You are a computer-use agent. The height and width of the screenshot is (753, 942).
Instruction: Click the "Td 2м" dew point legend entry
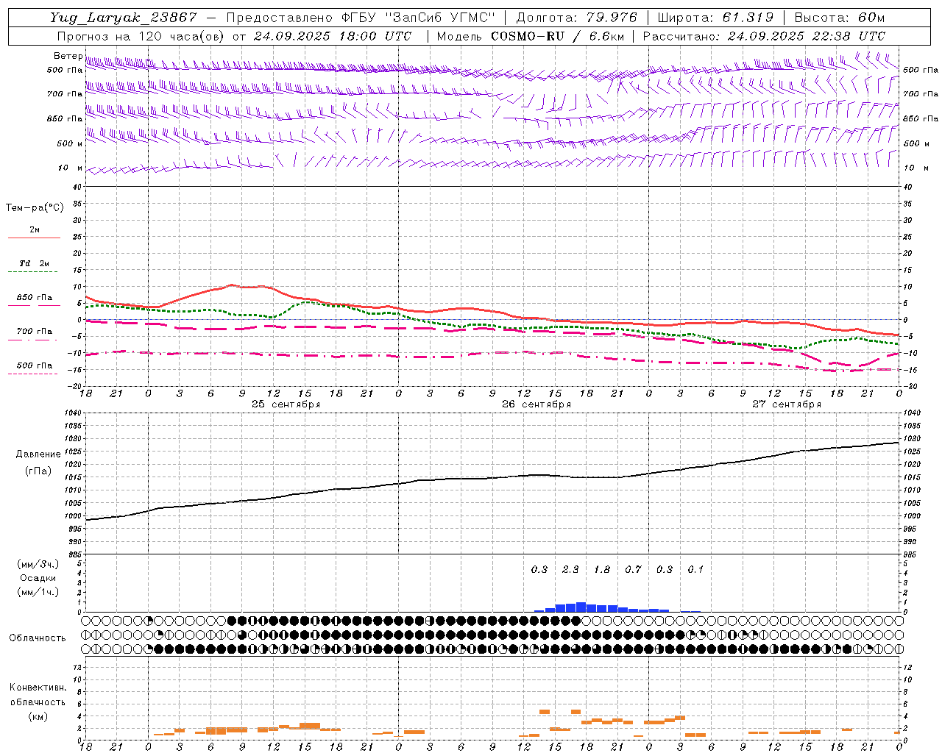tap(34, 263)
